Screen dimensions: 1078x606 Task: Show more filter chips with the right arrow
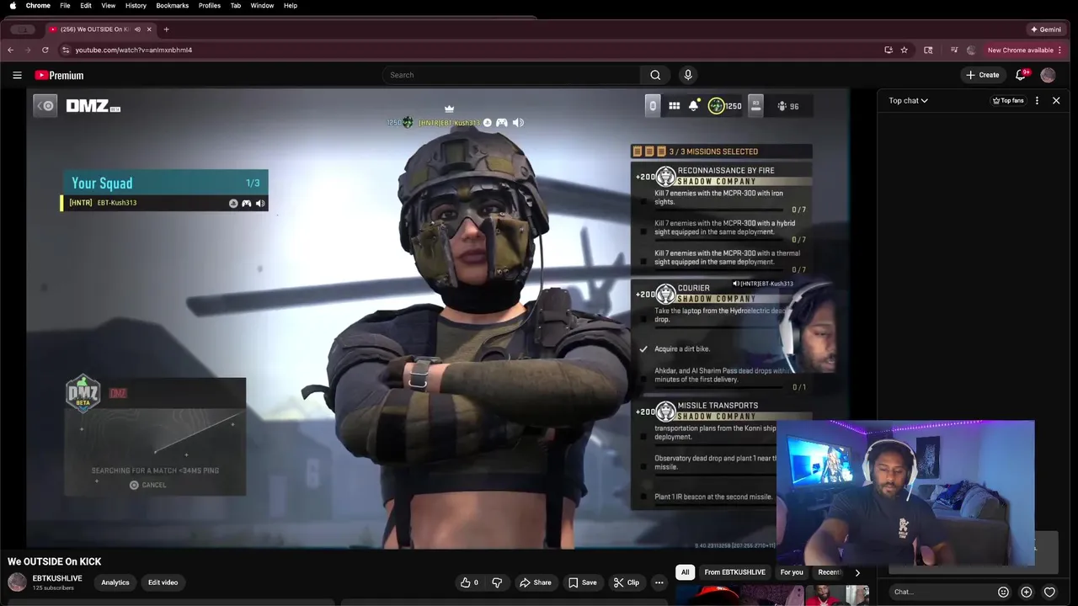(857, 572)
